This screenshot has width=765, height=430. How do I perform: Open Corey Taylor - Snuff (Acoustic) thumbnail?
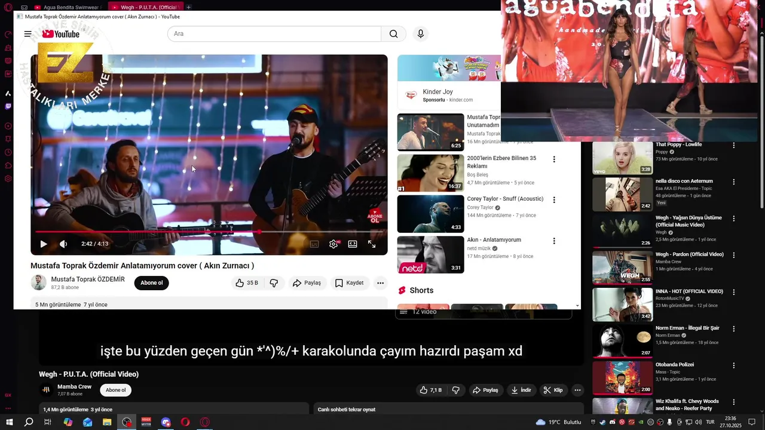point(430,214)
